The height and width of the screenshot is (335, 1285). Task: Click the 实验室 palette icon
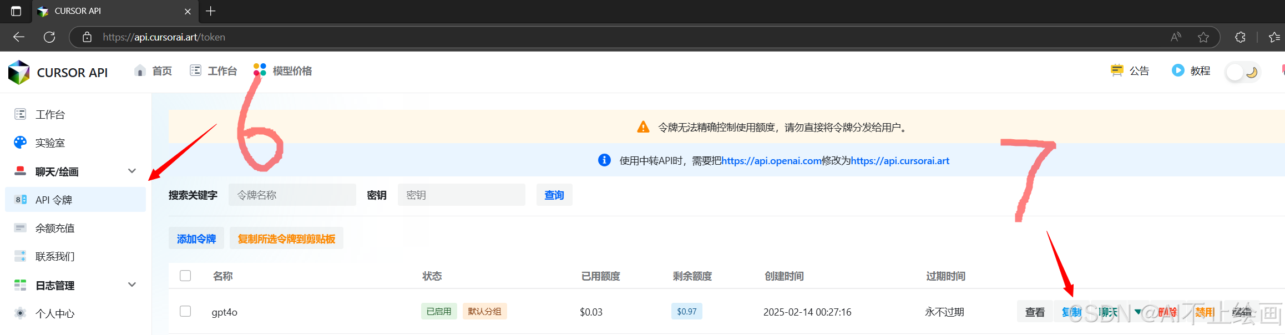tap(21, 143)
